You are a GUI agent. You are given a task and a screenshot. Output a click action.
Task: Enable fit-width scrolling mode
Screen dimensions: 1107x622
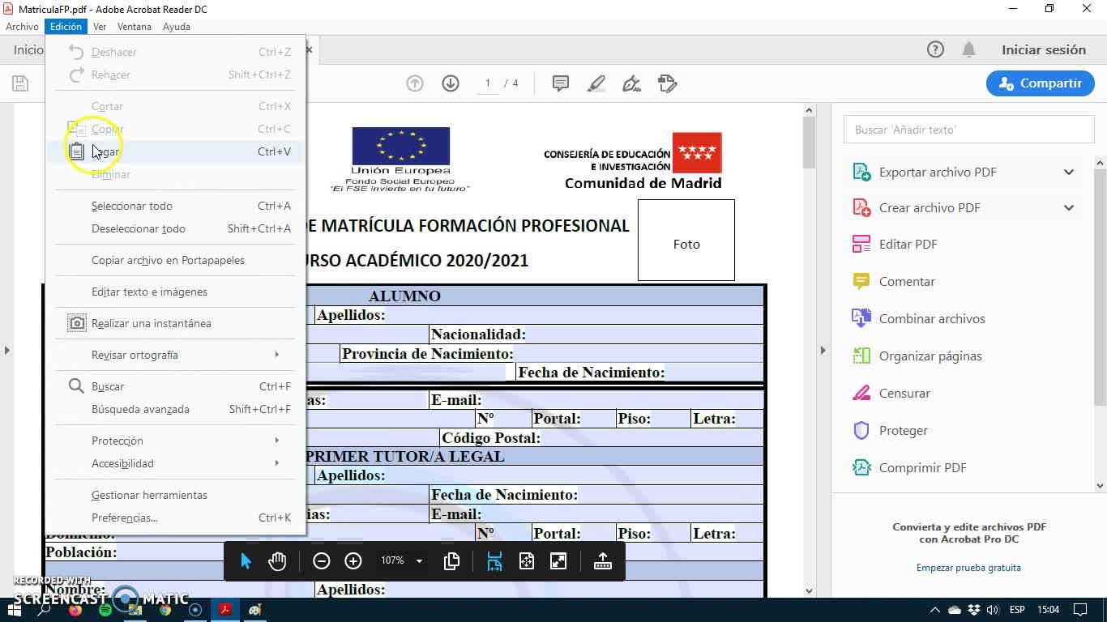[494, 561]
